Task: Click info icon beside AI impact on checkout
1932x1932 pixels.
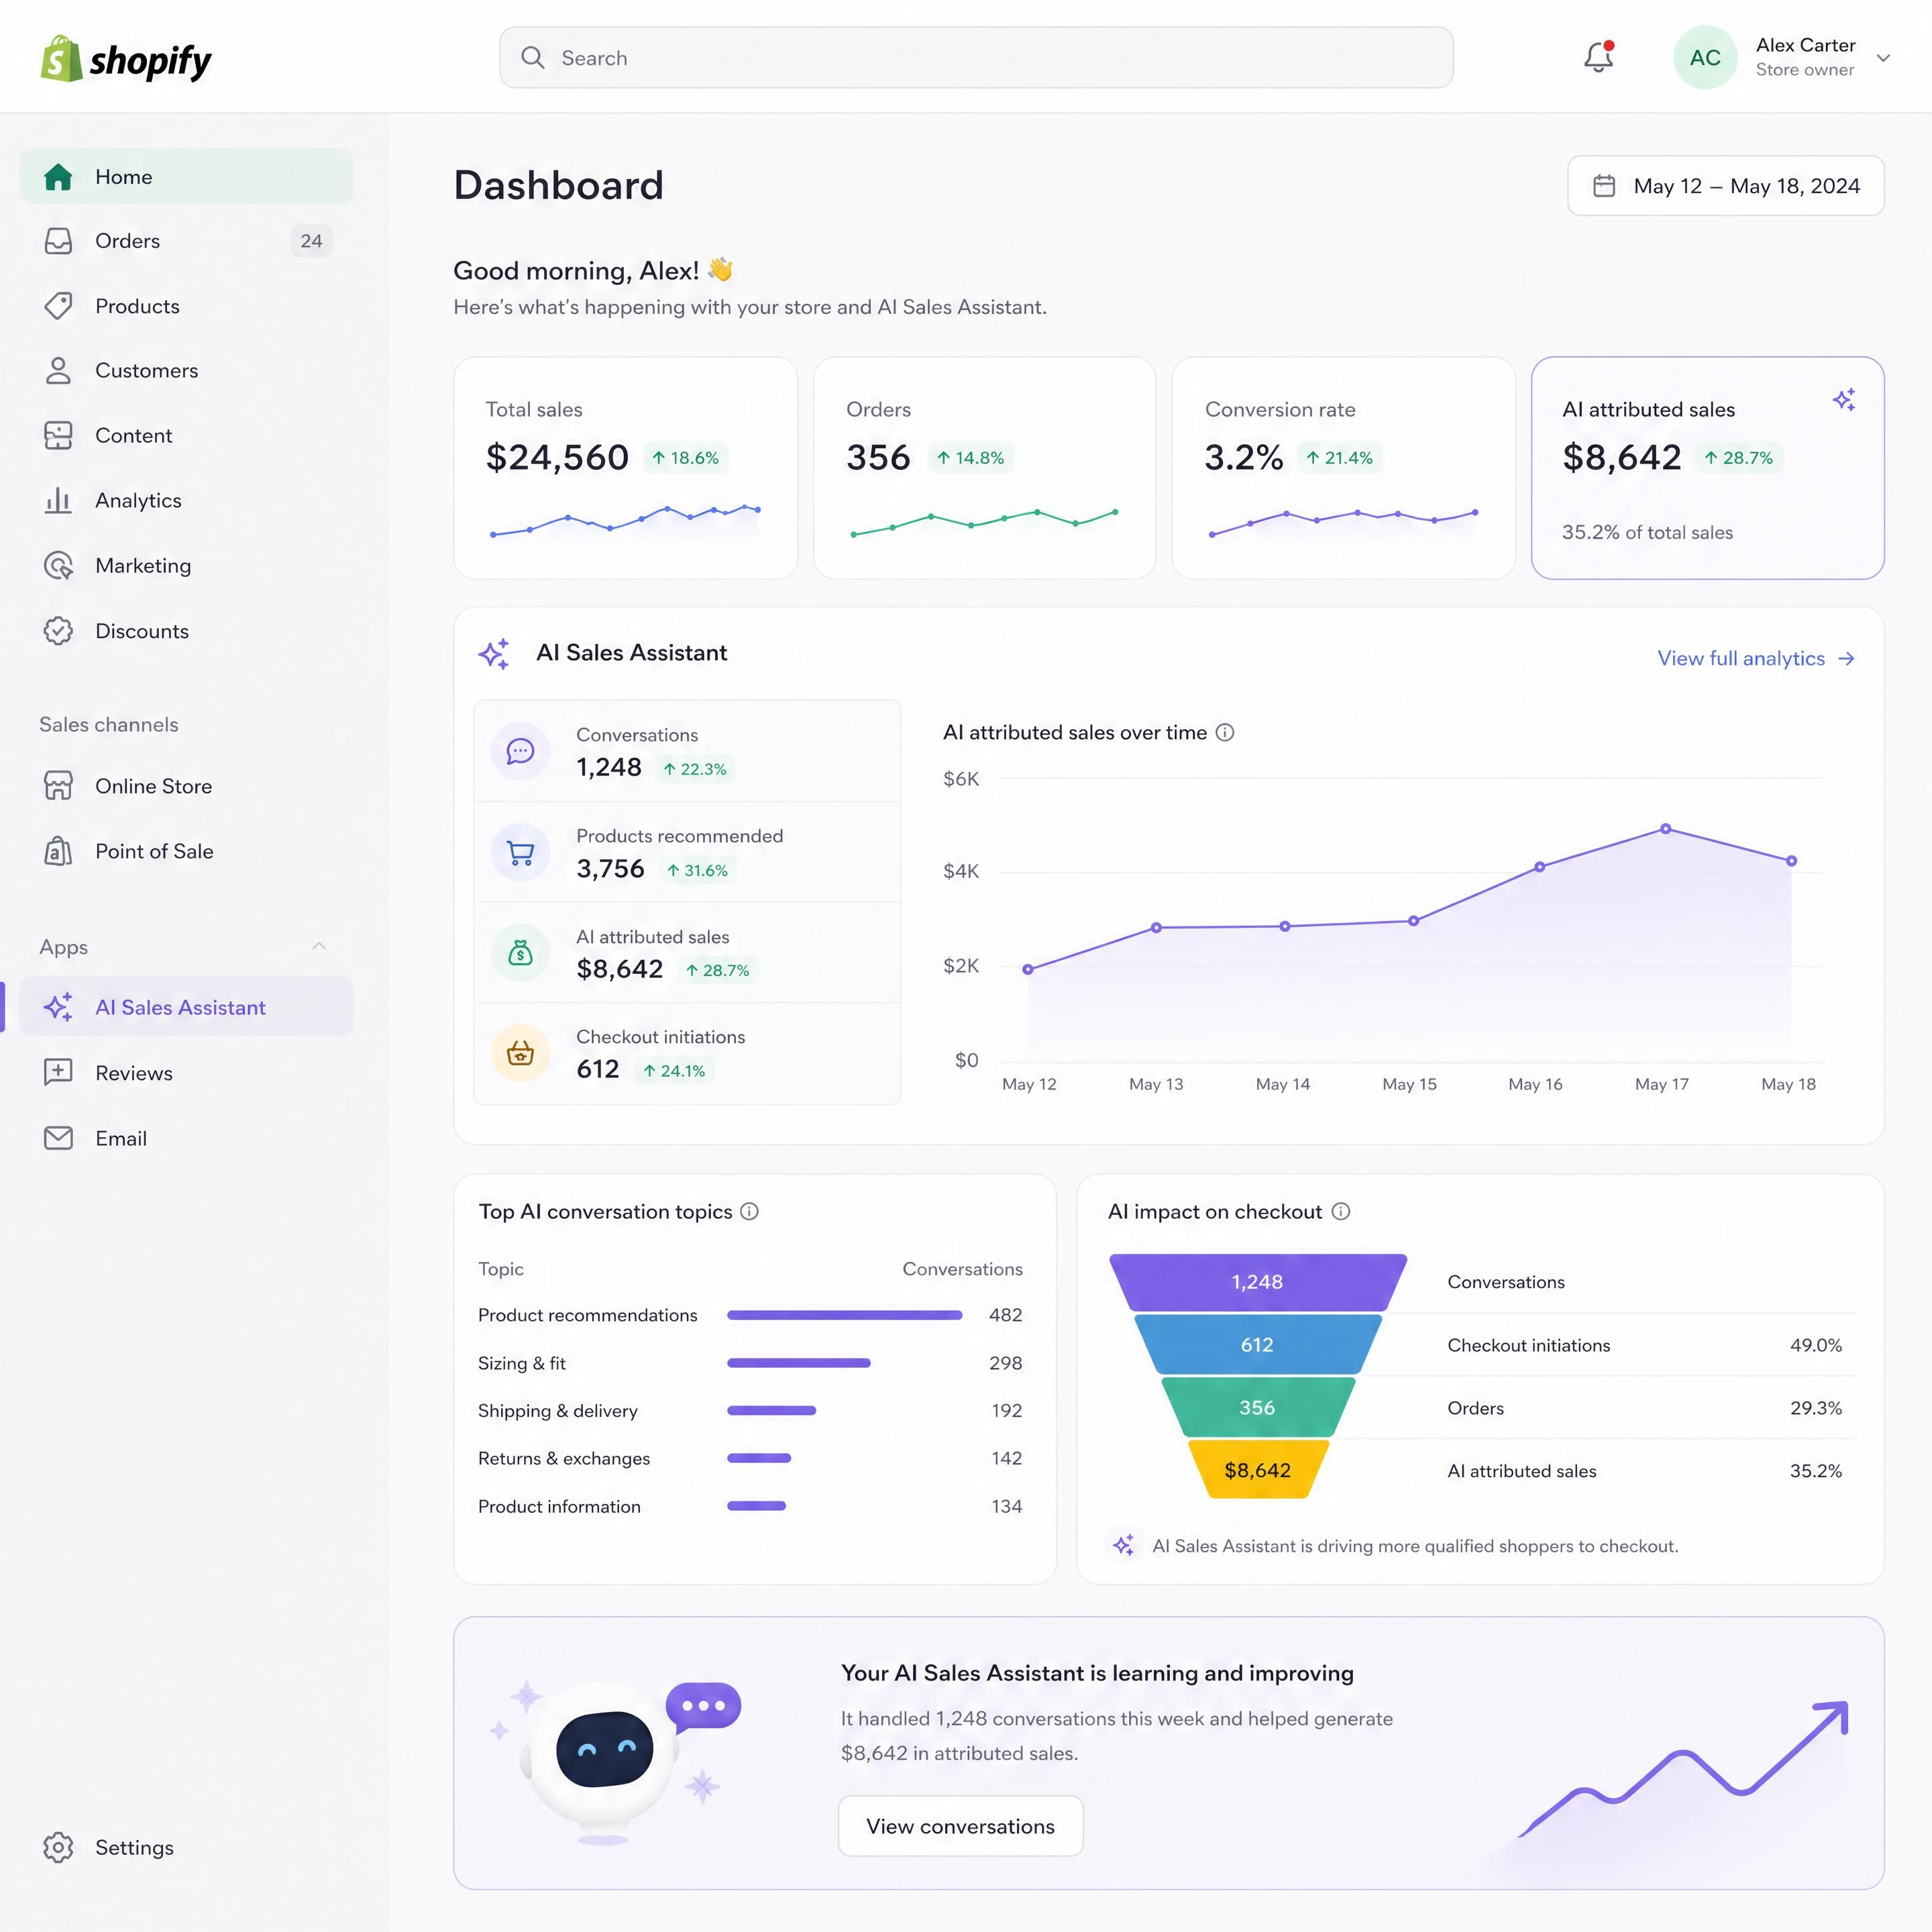Action: (x=1341, y=1212)
